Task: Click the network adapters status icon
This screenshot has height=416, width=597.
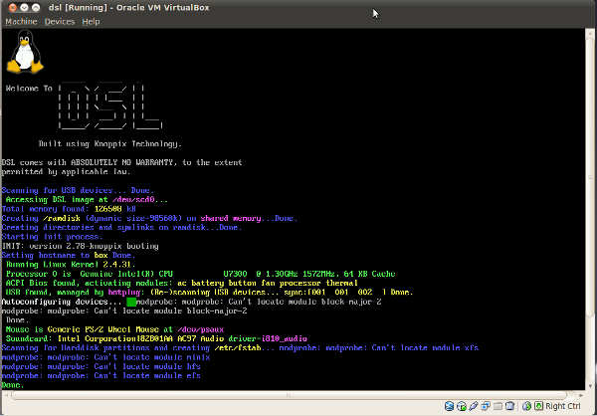Action: [486, 406]
